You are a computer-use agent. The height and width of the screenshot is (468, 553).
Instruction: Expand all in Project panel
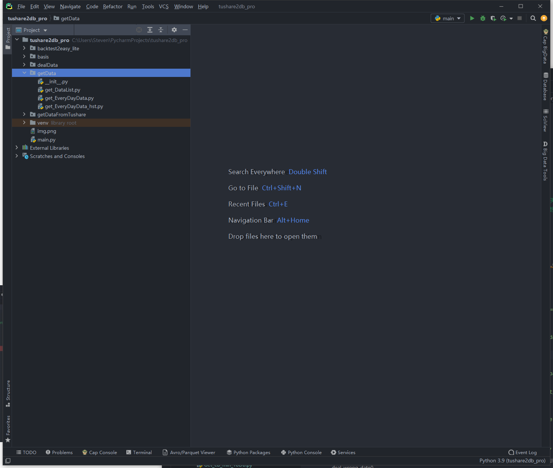(x=150, y=30)
